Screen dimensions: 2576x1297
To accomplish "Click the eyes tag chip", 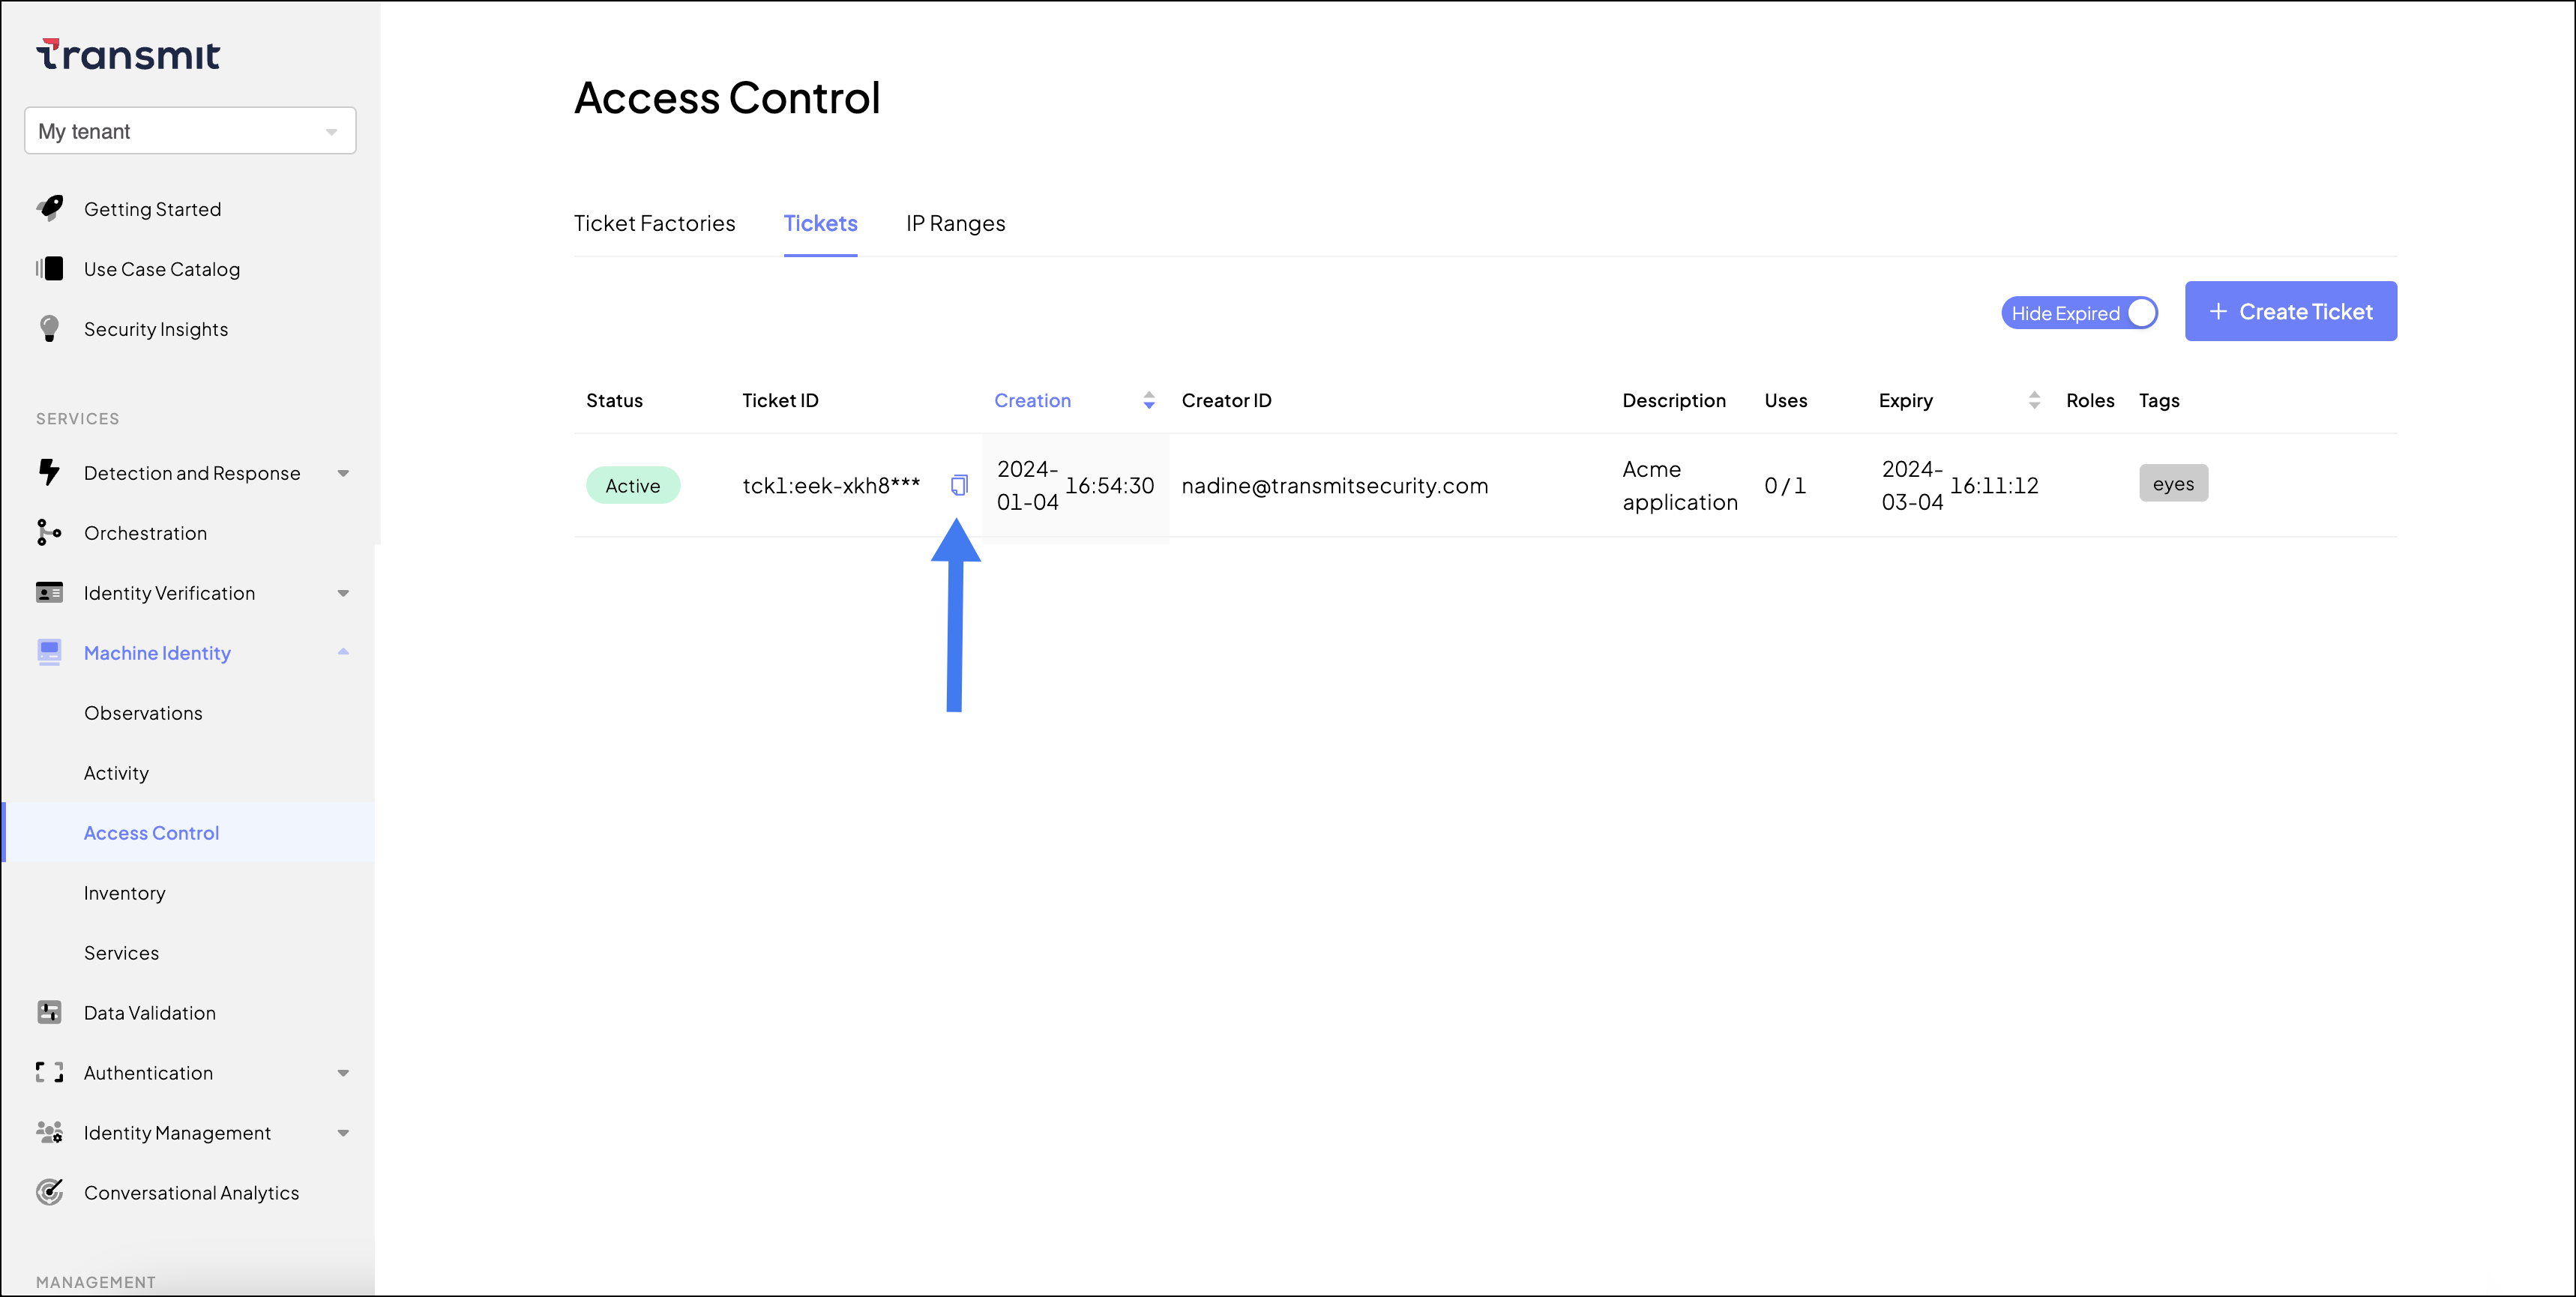I will 2173,484.
